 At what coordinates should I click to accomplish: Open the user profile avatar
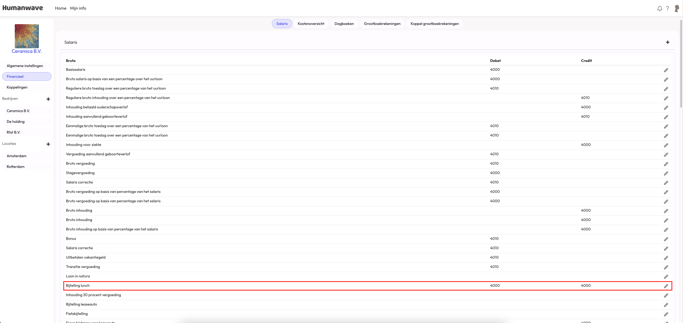(677, 9)
